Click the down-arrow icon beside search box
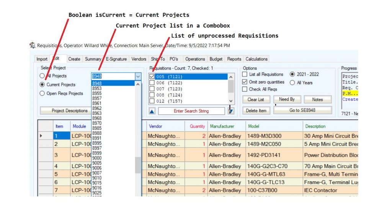Image resolution: width=392 pixels, height=216 pixels. [x=231, y=111]
